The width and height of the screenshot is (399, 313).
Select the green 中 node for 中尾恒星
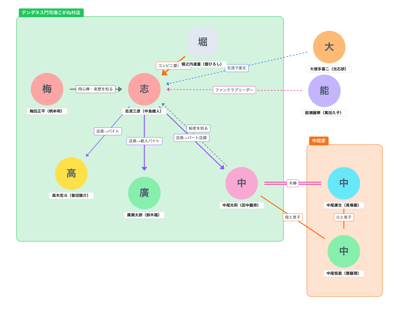pyautogui.click(x=344, y=251)
